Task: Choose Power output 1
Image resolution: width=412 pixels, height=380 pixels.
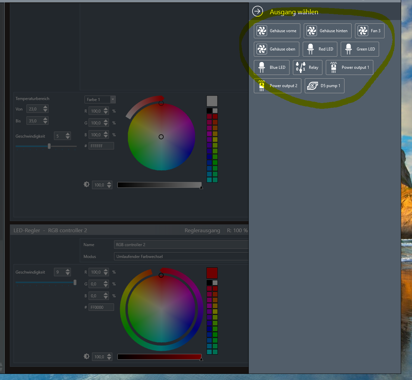Action: (x=349, y=67)
